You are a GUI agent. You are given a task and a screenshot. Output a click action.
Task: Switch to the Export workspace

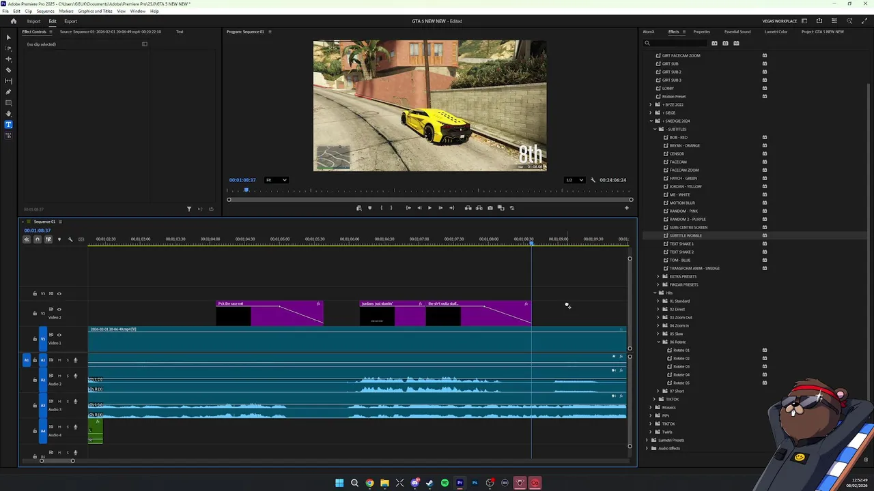click(x=70, y=21)
